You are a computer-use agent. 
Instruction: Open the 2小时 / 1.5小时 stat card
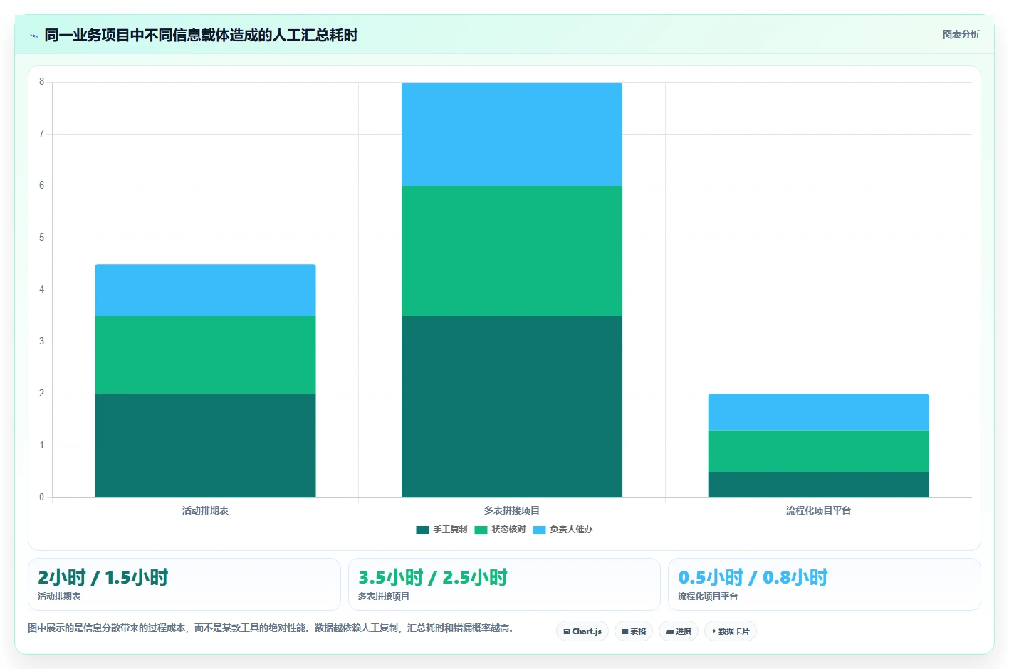[184, 584]
